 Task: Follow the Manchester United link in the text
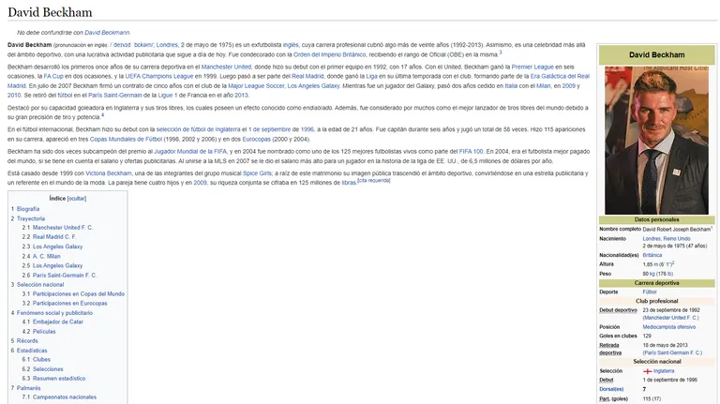pyautogui.click(x=226, y=67)
